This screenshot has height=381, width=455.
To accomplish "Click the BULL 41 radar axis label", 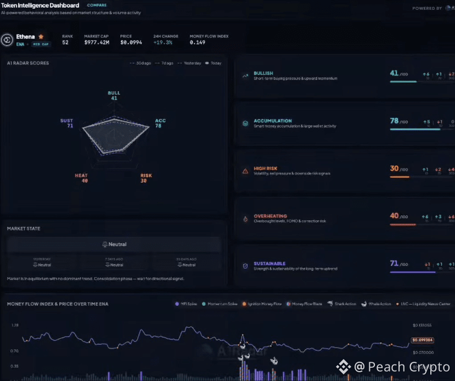I will 114,96.
